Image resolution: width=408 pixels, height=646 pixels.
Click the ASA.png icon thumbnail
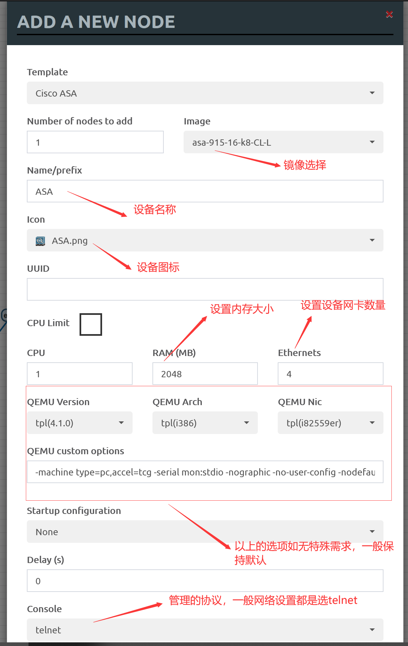(x=40, y=241)
